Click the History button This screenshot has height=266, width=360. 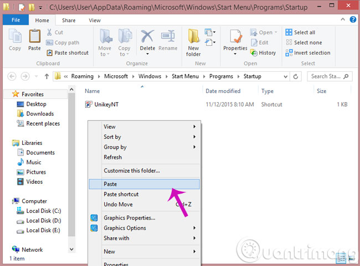[x=263, y=53]
